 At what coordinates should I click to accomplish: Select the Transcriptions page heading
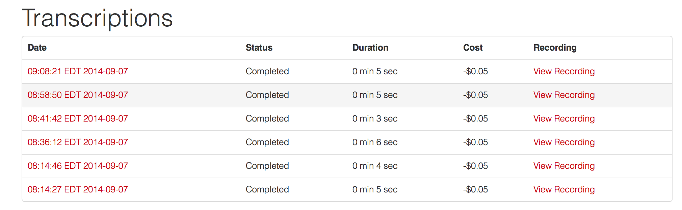click(97, 18)
